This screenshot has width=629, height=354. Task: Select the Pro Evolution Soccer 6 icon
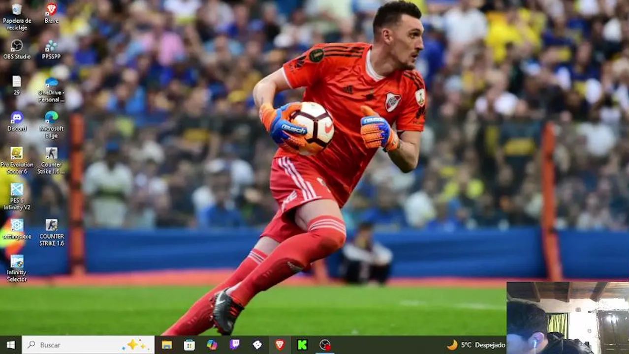pos(17,161)
